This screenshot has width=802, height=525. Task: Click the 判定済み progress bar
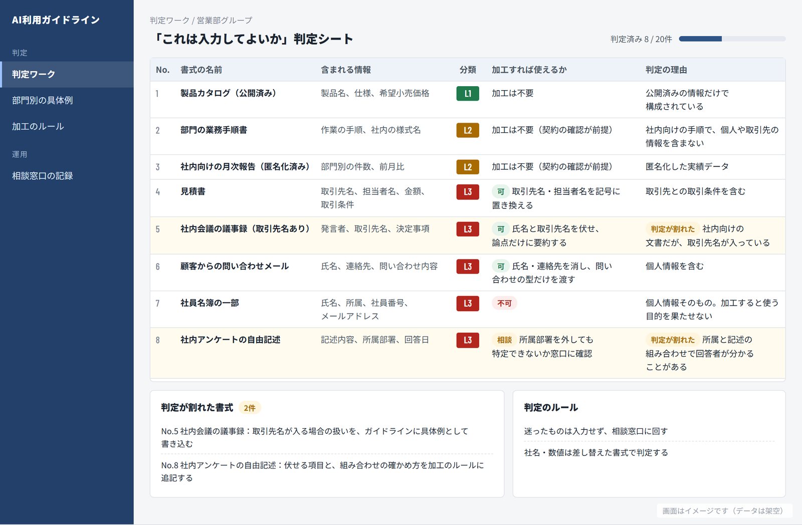[732, 39]
